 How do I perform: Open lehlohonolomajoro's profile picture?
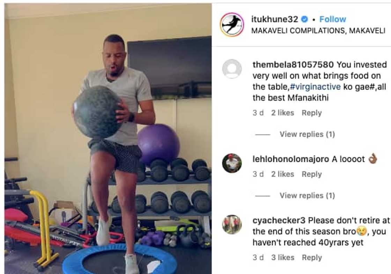click(x=232, y=163)
